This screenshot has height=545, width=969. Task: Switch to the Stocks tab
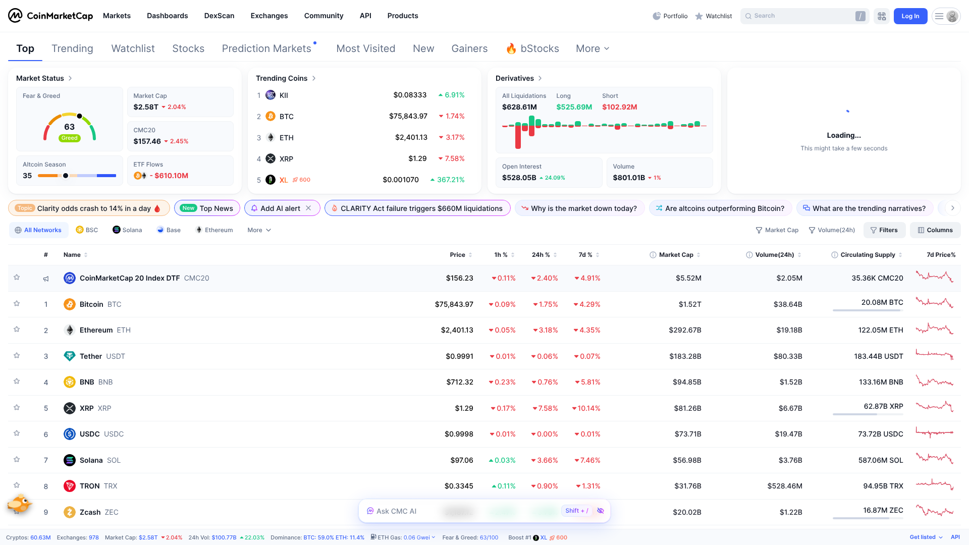(188, 48)
